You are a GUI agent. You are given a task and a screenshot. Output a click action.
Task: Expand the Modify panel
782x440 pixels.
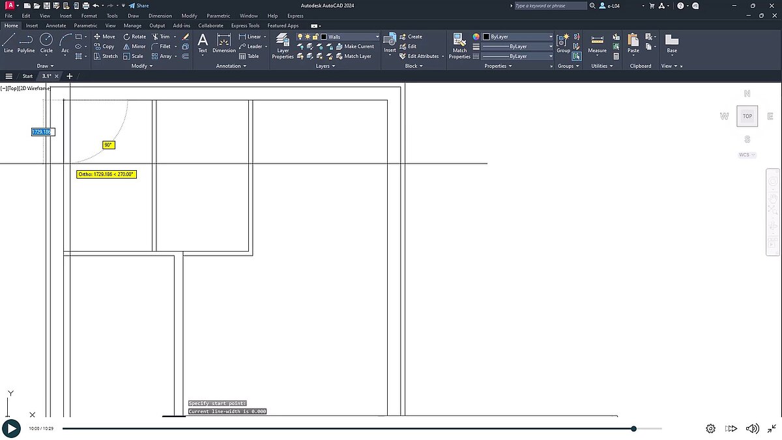[141, 66]
